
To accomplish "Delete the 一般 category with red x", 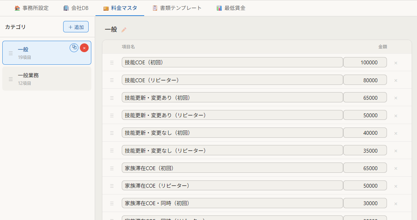I will click(84, 48).
